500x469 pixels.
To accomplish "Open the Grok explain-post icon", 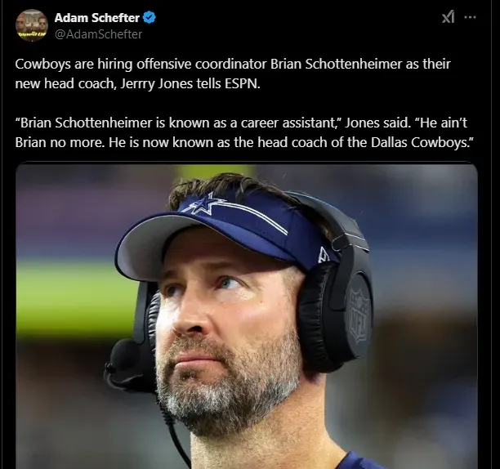I will point(448,17).
